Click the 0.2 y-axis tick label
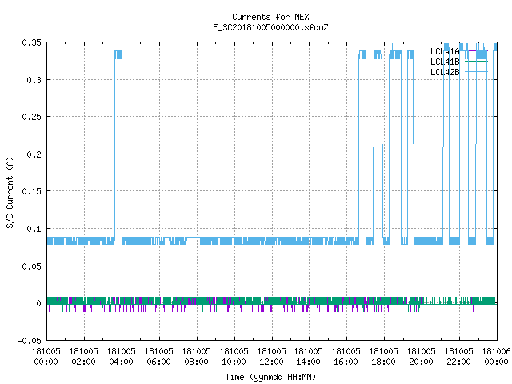The image size is (512, 384). [x=34, y=154]
